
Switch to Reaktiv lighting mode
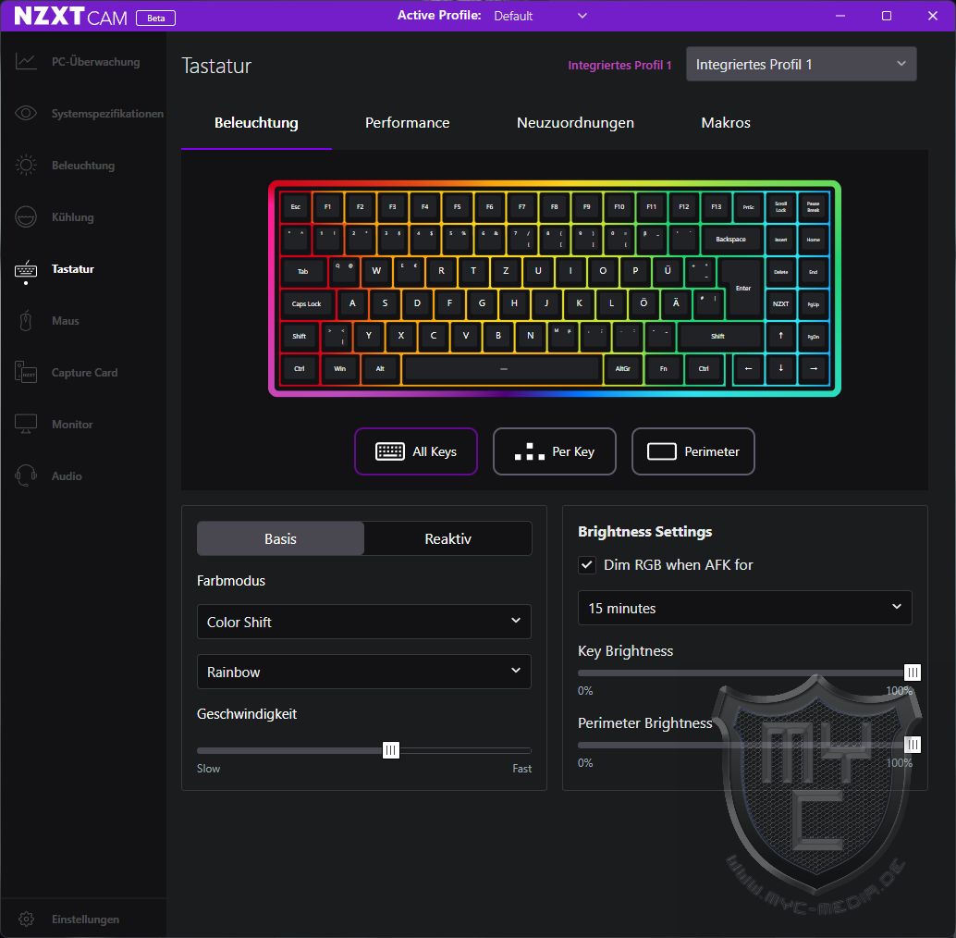point(448,539)
